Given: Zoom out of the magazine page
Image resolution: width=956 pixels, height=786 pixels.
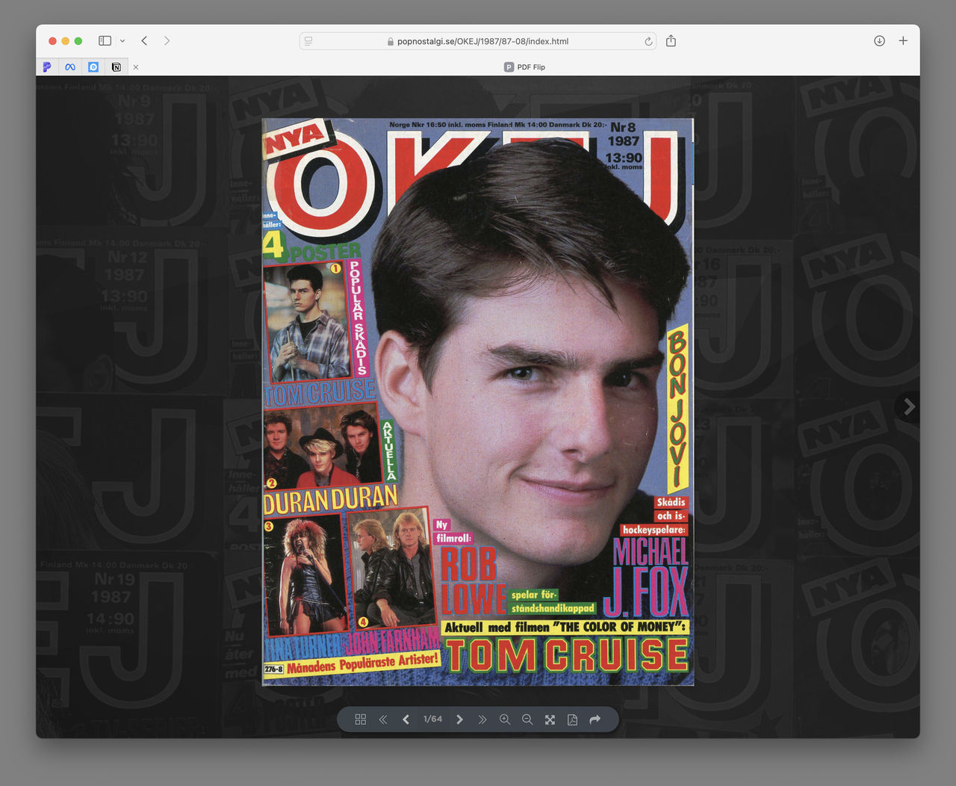Looking at the screenshot, I should point(527,720).
